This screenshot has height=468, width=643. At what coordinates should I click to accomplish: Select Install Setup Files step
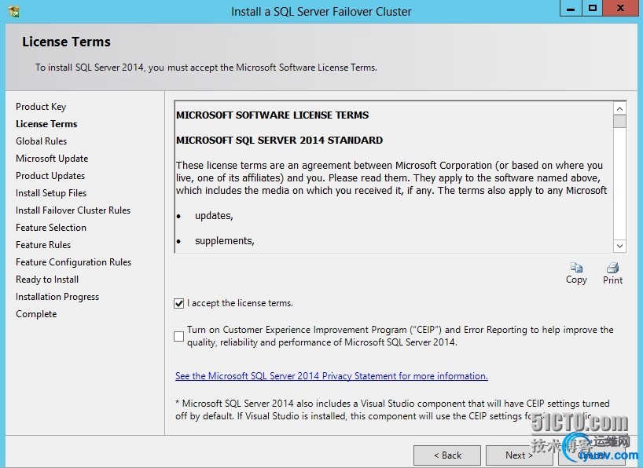pos(51,193)
